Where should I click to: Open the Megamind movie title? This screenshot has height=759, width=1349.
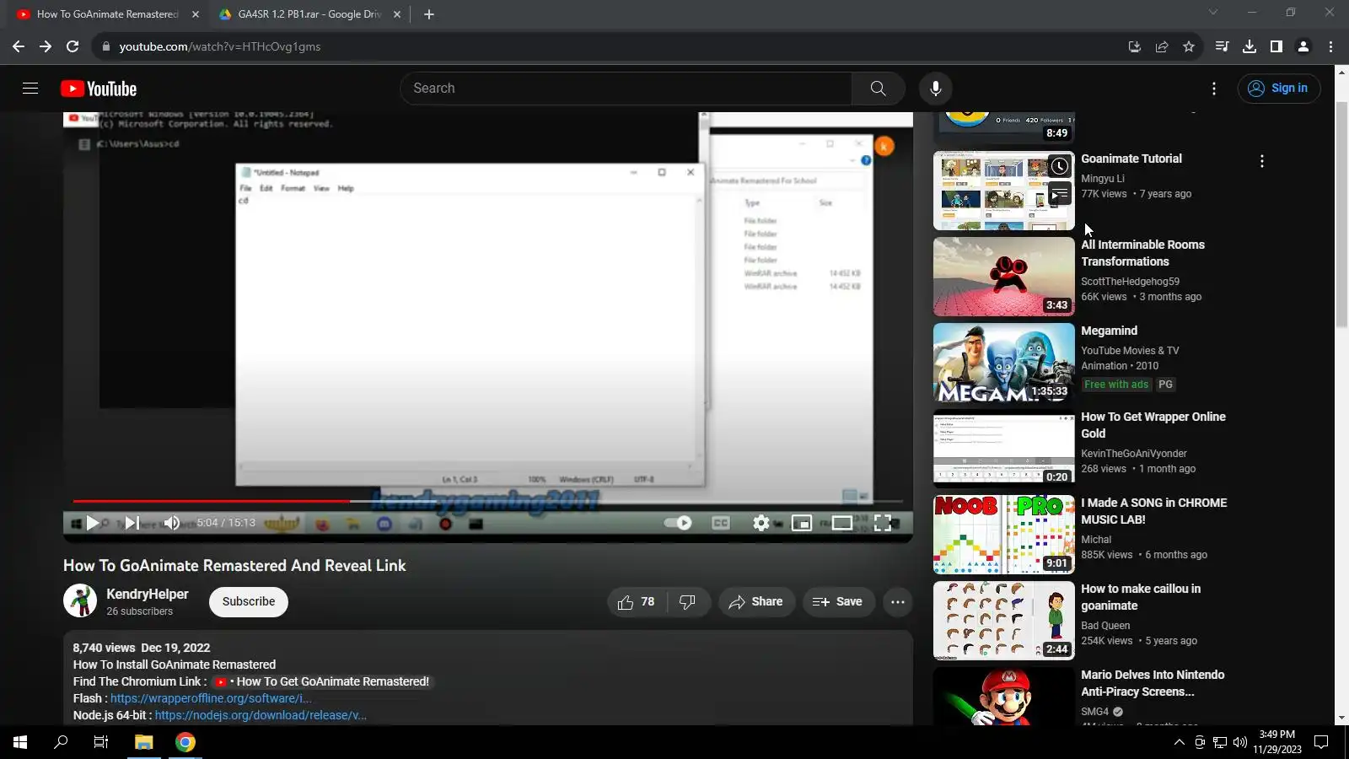coord(1110,331)
